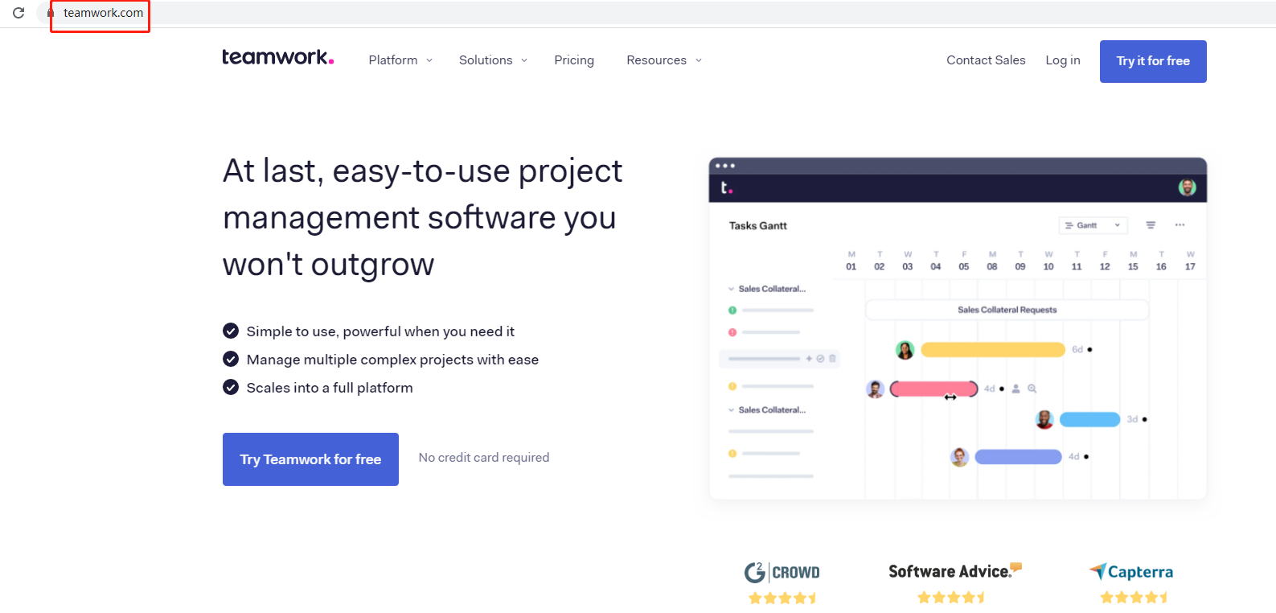
Task: Collapse the Sales Collateral group above the green task
Action: click(731, 289)
